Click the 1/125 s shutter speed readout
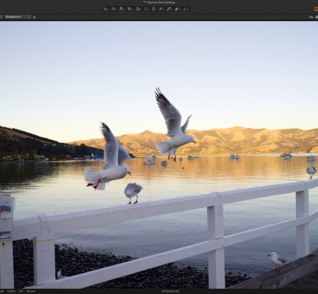This screenshot has width=318, height=294. [x=11, y=292]
